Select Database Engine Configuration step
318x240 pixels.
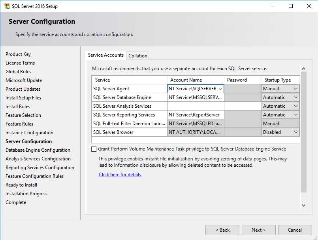click(x=38, y=150)
